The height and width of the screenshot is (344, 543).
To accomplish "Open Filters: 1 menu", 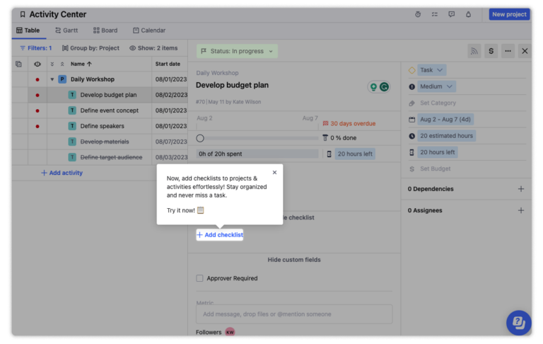I will pyautogui.click(x=36, y=48).
